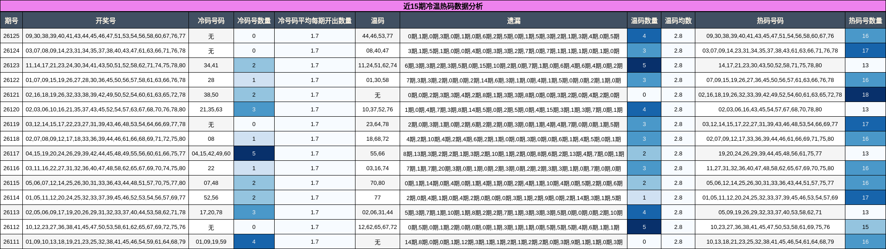
Task: Click the 遗漏 column header
Action: [514, 20]
